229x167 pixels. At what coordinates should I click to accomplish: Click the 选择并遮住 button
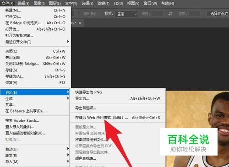tap(218, 14)
